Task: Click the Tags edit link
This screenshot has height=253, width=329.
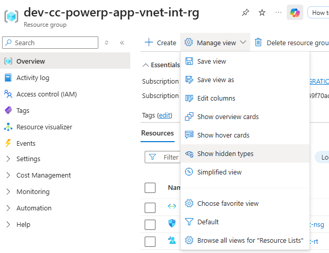Action: click(x=165, y=115)
